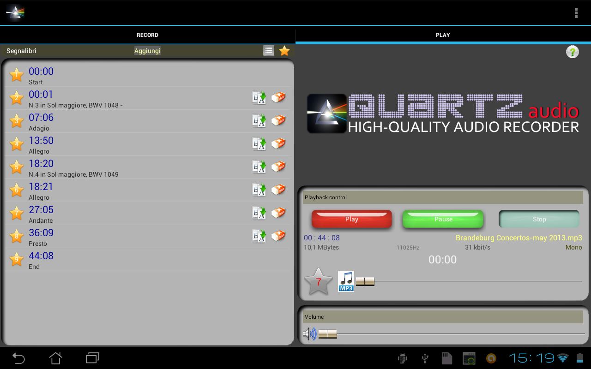Click the gold star in the Segnalibri header
This screenshot has width=591, height=369.
pyautogui.click(x=284, y=51)
